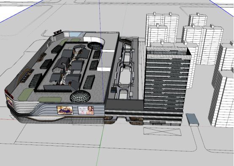Select the crossed rectangle outline on ground
This screenshot has width=234, height=166.
point(162,131)
